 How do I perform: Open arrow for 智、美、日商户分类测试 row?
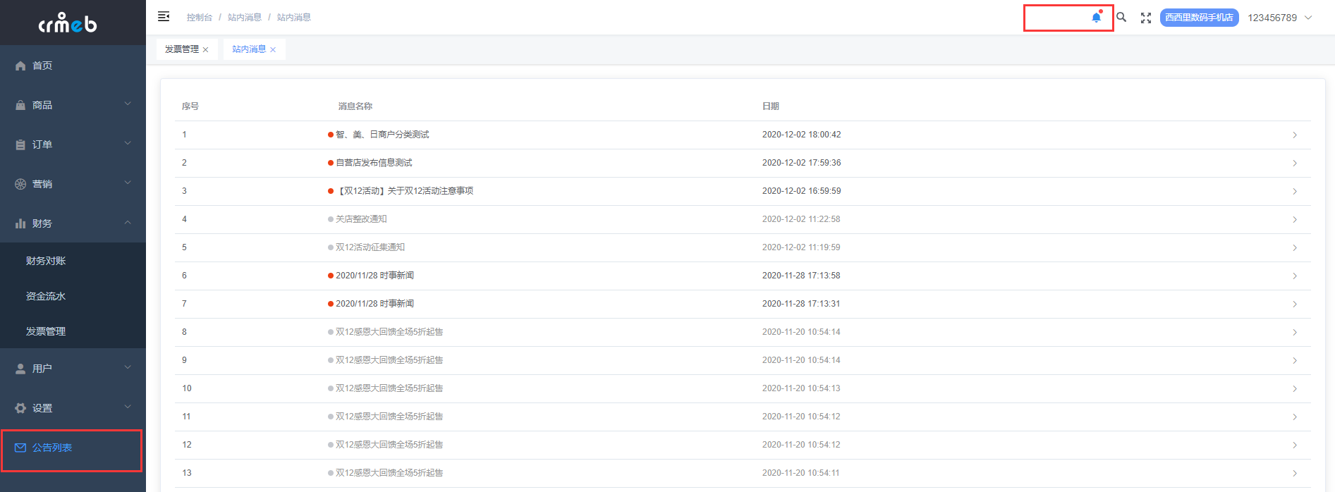[1295, 135]
